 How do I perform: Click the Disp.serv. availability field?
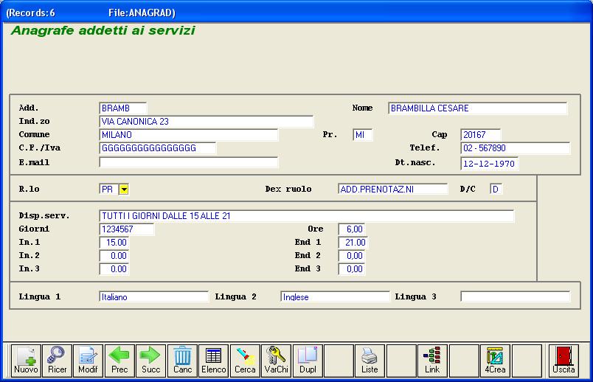307,216
